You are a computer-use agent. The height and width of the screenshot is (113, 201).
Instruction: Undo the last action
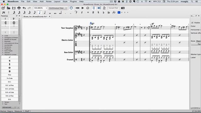pyautogui.click(x=24, y=8)
